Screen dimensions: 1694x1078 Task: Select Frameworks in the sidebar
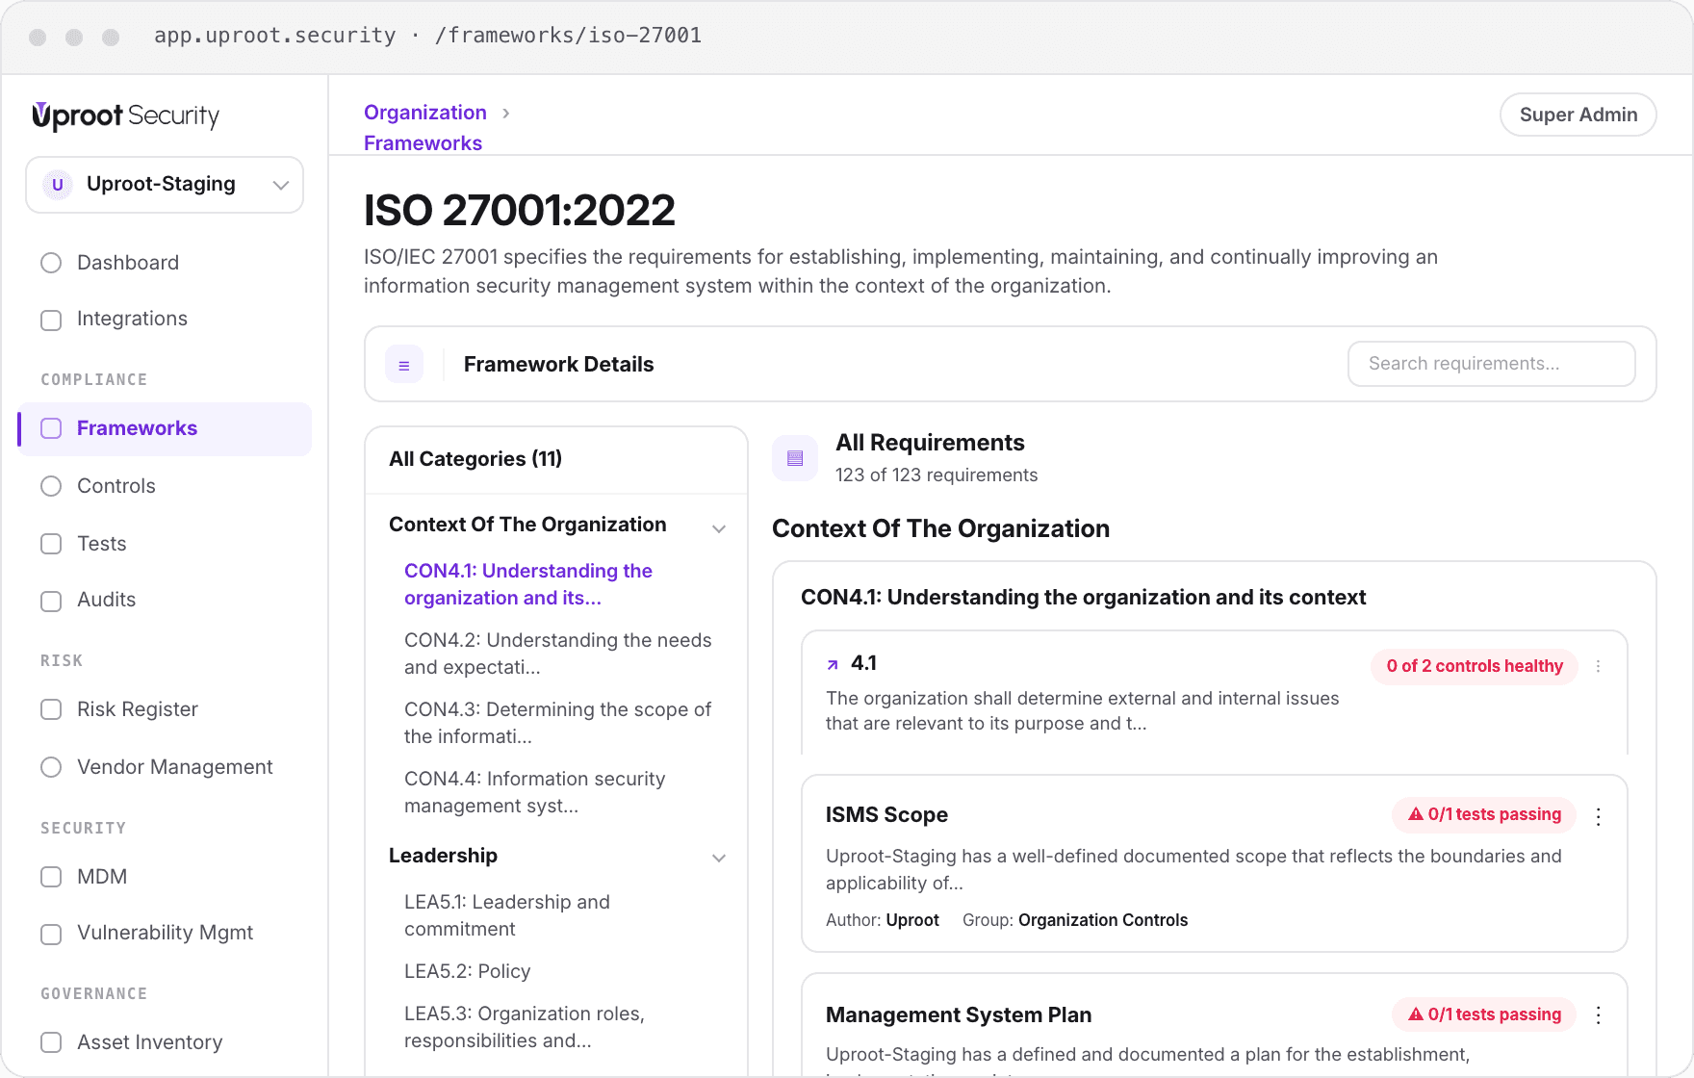click(165, 428)
